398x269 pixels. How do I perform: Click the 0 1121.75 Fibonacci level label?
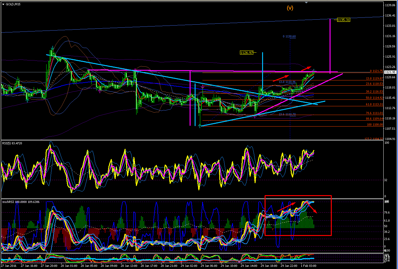(x=376, y=71)
